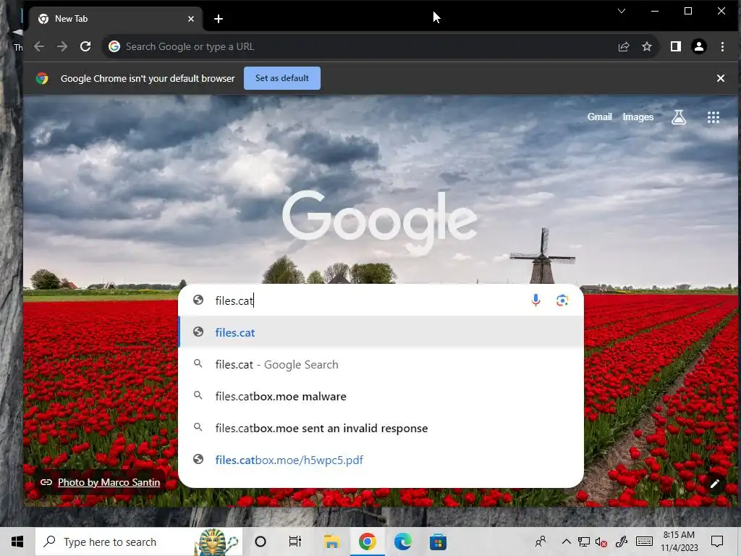Select files.cat - Google Search suggestion
Viewport: 741px width, 556px height.
[381, 365]
